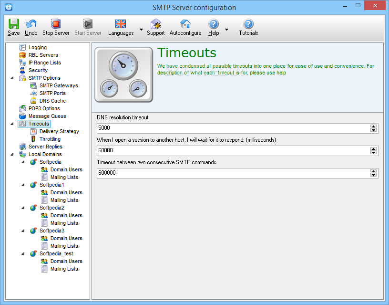Decrease SMTP commands timeout with down arrow
Viewport: 389px width, 305px height.
[x=373, y=175]
